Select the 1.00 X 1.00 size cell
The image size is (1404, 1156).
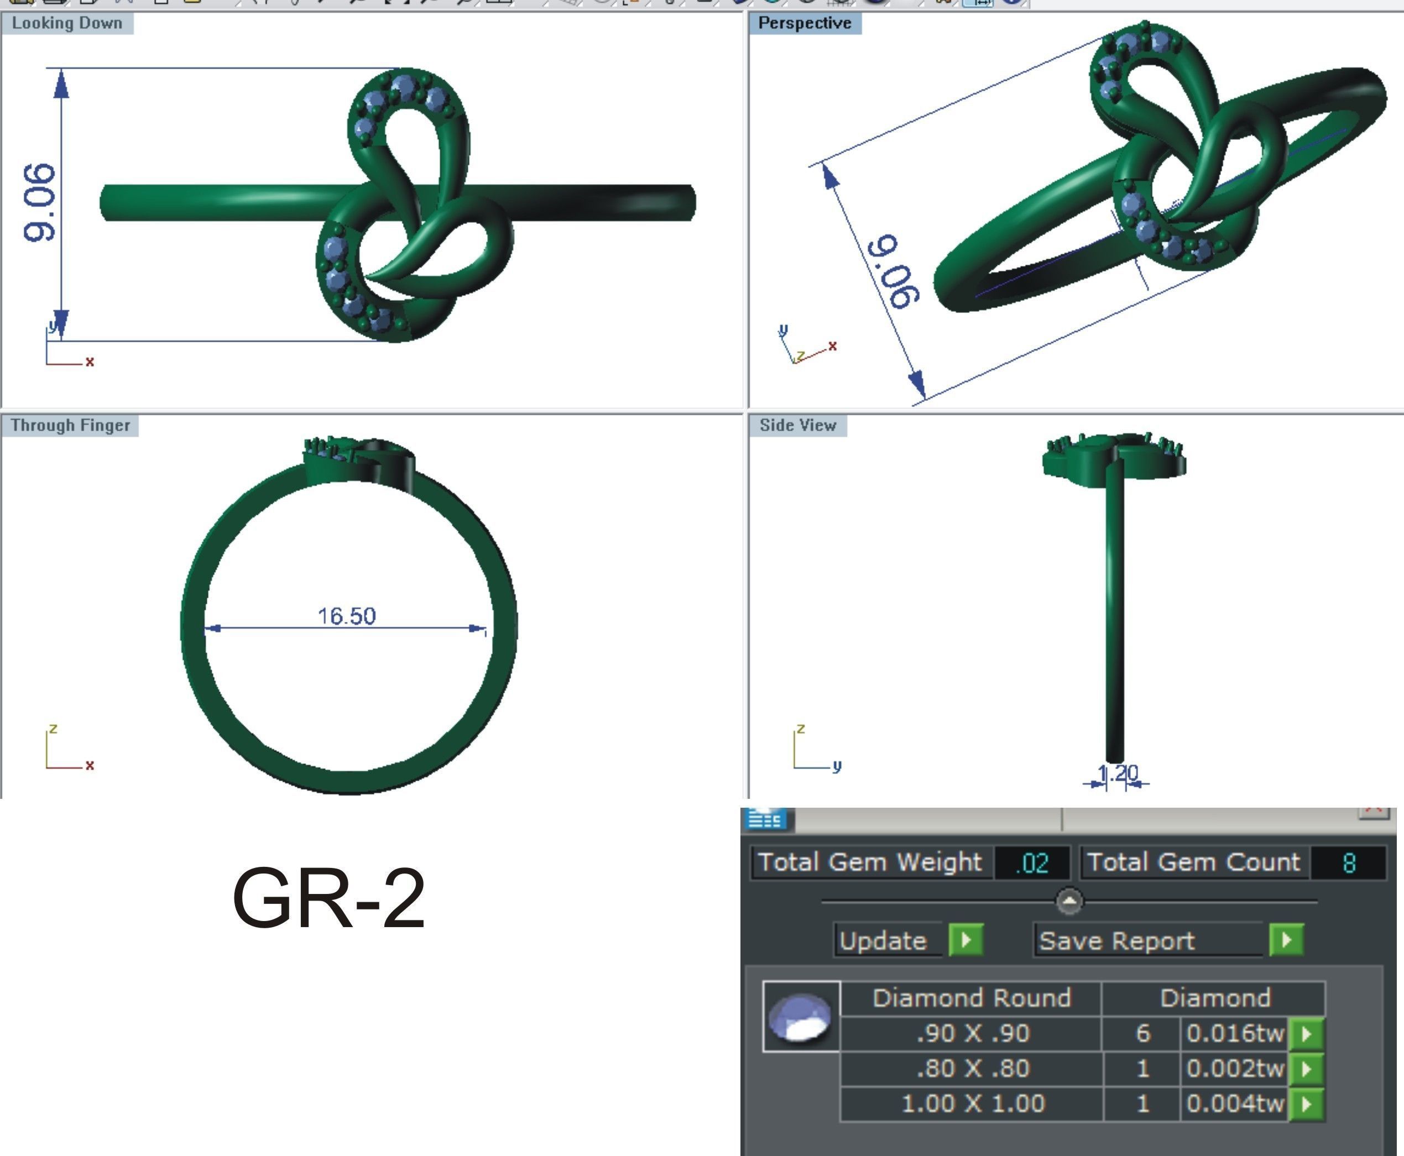(x=972, y=1104)
